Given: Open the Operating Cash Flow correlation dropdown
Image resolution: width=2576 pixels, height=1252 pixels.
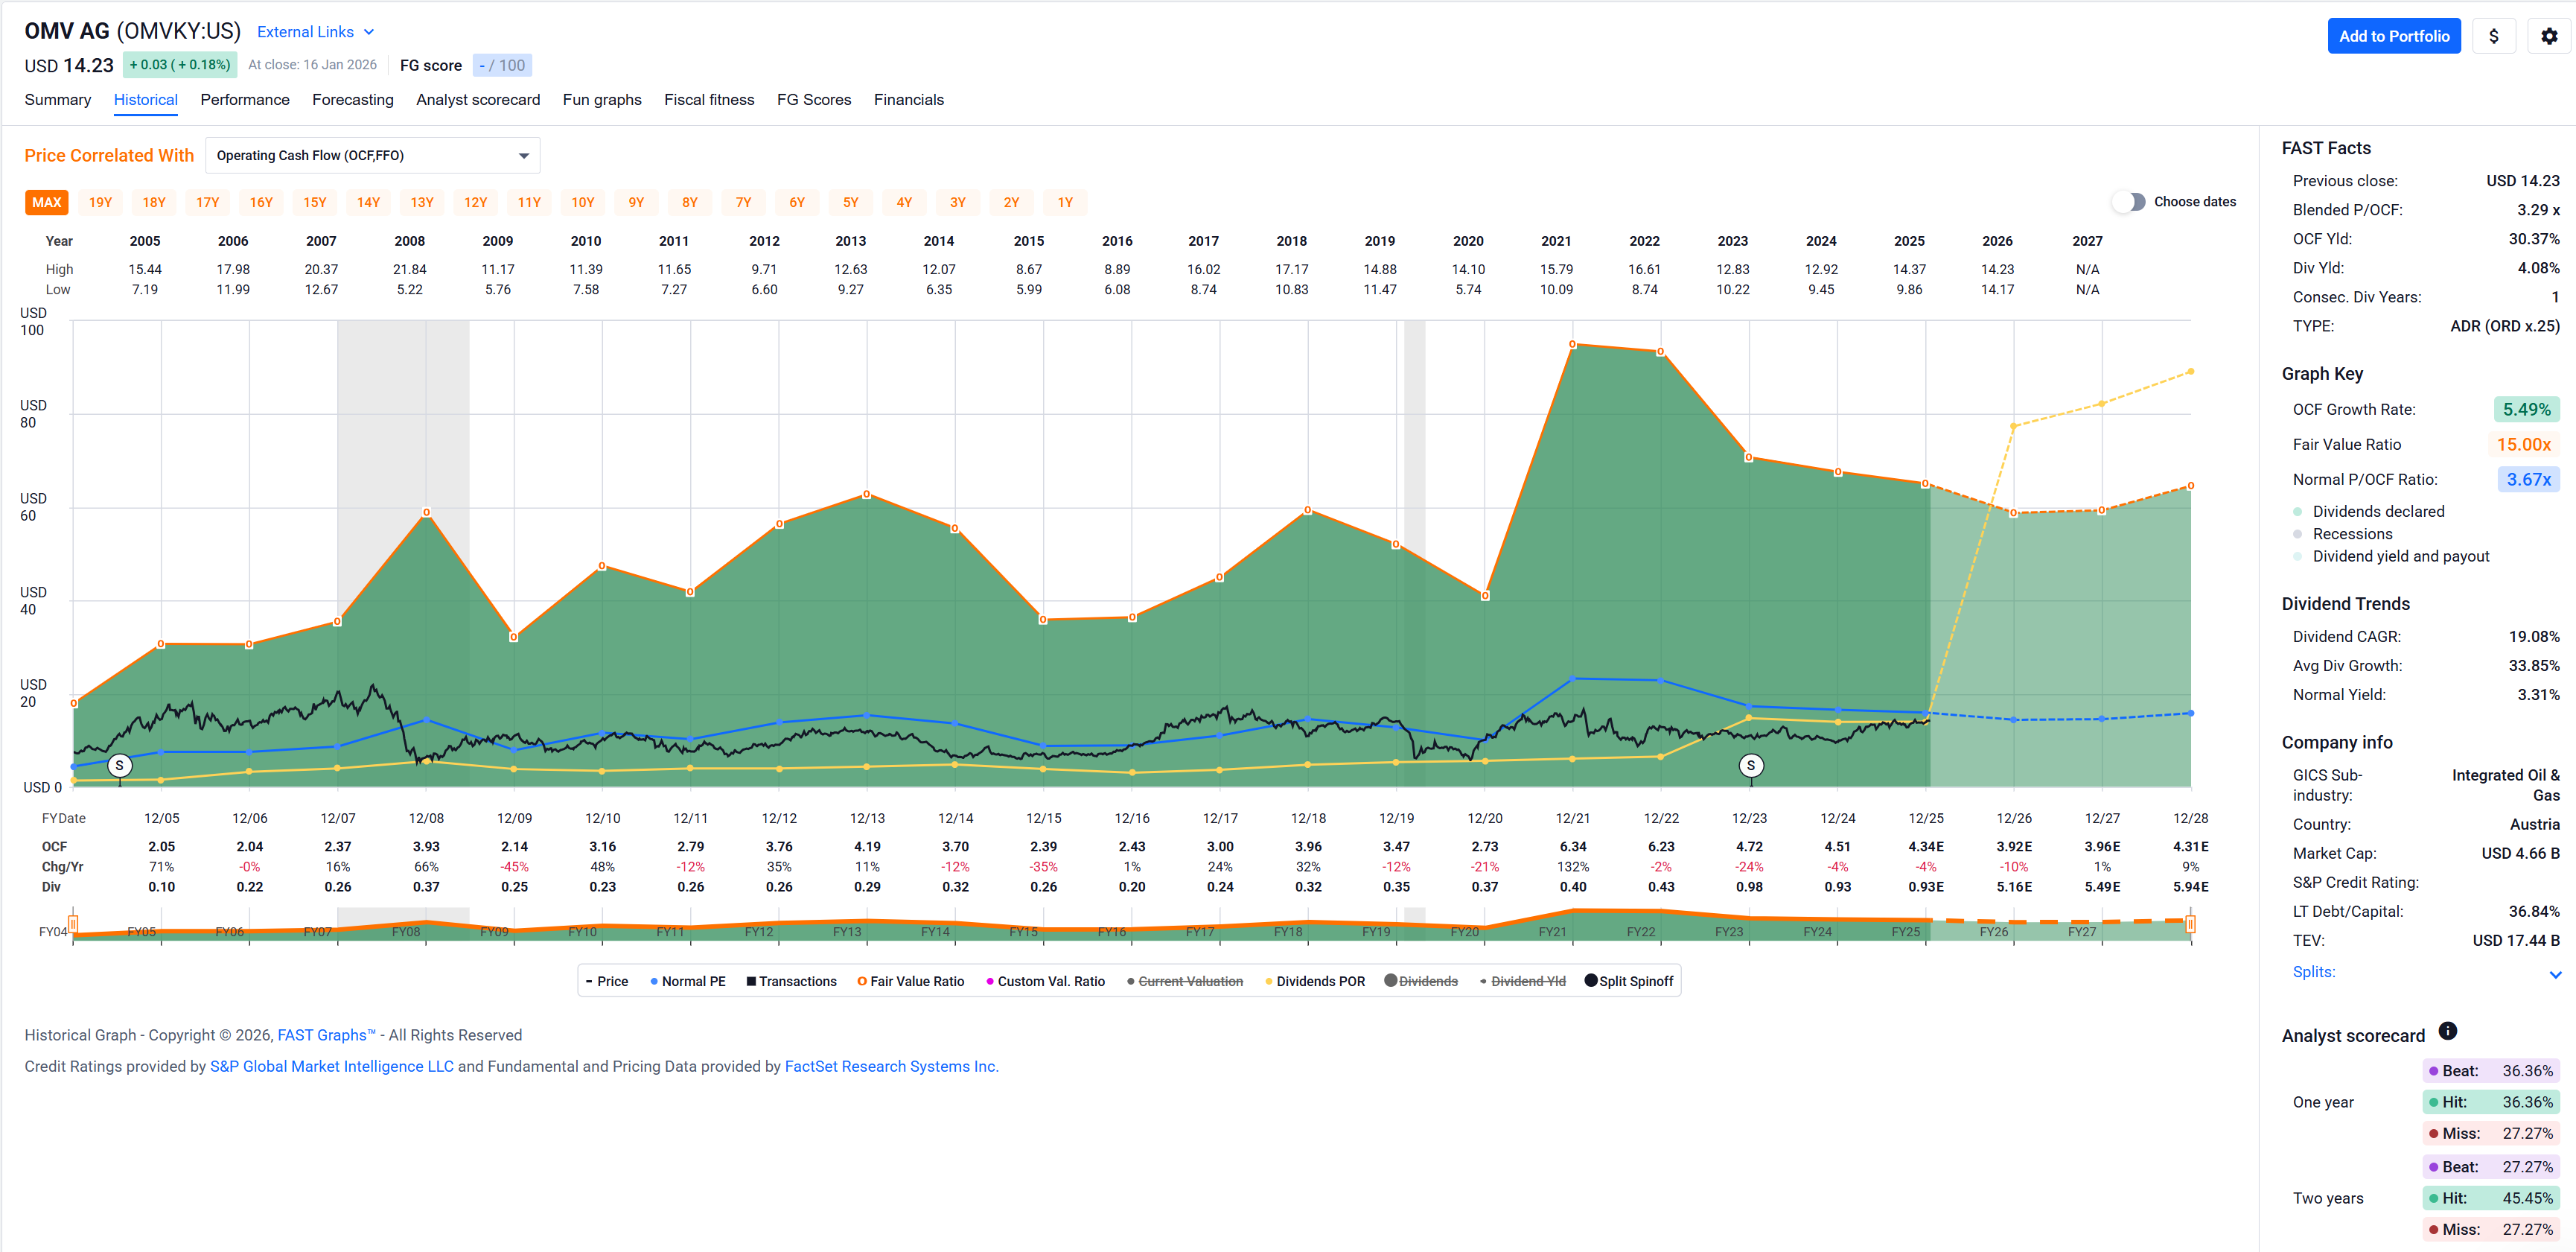Looking at the screenshot, I should point(372,155).
